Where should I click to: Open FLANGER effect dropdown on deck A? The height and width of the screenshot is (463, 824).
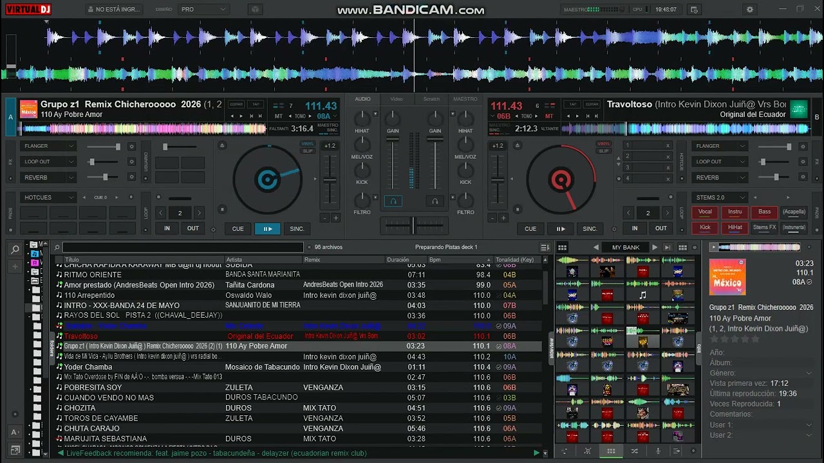click(x=48, y=146)
